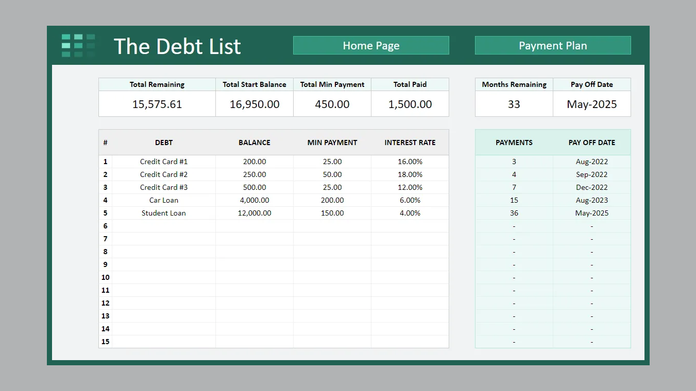Click the Credit Card #3 balance 500.00
The width and height of the screenshot is (696, 391).
(254, 187)
